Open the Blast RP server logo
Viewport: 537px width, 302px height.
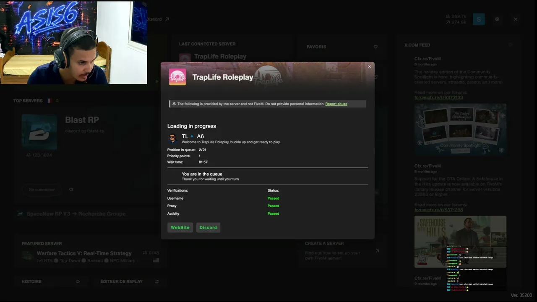(39, 132)
